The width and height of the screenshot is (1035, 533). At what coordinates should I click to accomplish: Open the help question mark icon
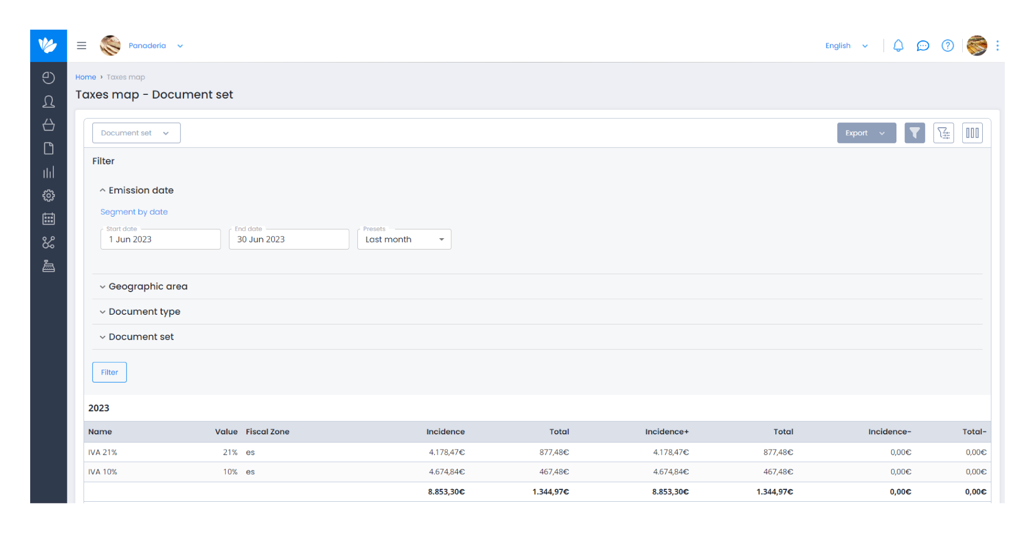pos(948,46)
